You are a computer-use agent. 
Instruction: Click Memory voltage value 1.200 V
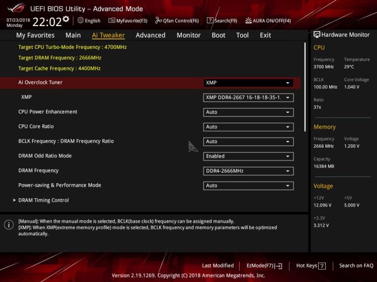pos(351,146)
